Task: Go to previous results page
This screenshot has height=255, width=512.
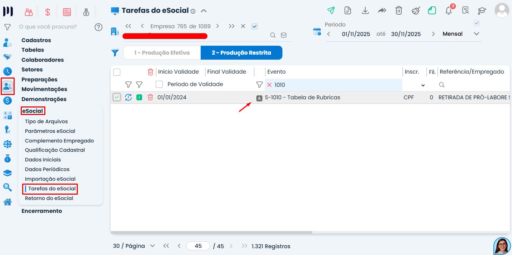Action: pos(179,246)
